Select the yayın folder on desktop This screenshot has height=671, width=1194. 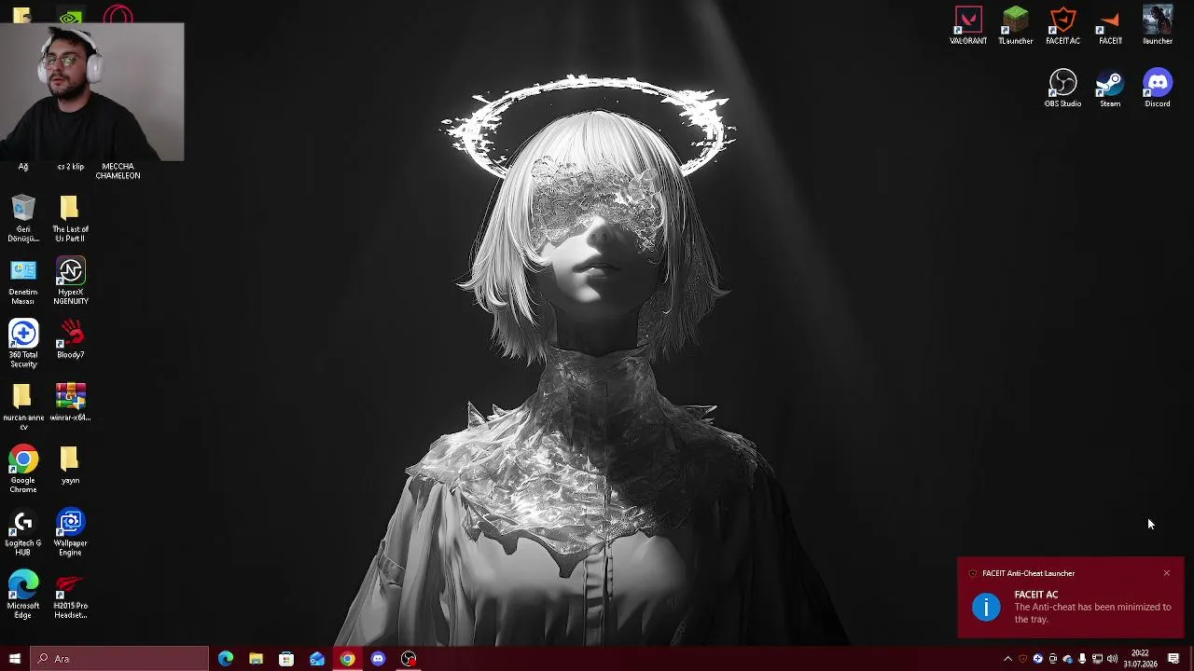coord(70,465)
